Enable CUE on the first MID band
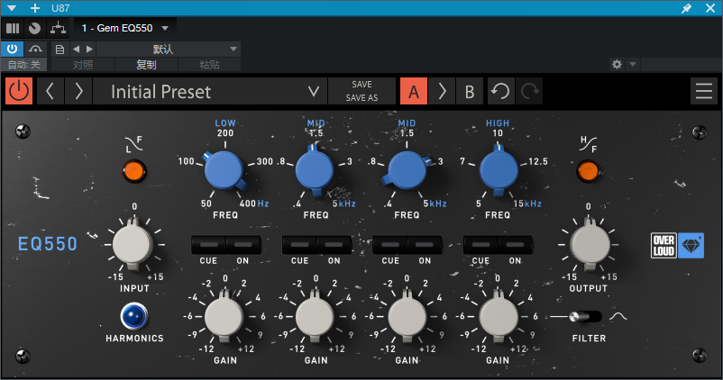Image resolution: width=723 pixels, height=380 pixels. point(299,245)
